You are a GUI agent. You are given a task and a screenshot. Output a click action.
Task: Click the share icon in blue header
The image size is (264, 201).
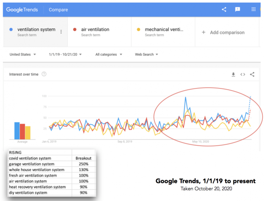coord(224,9)
